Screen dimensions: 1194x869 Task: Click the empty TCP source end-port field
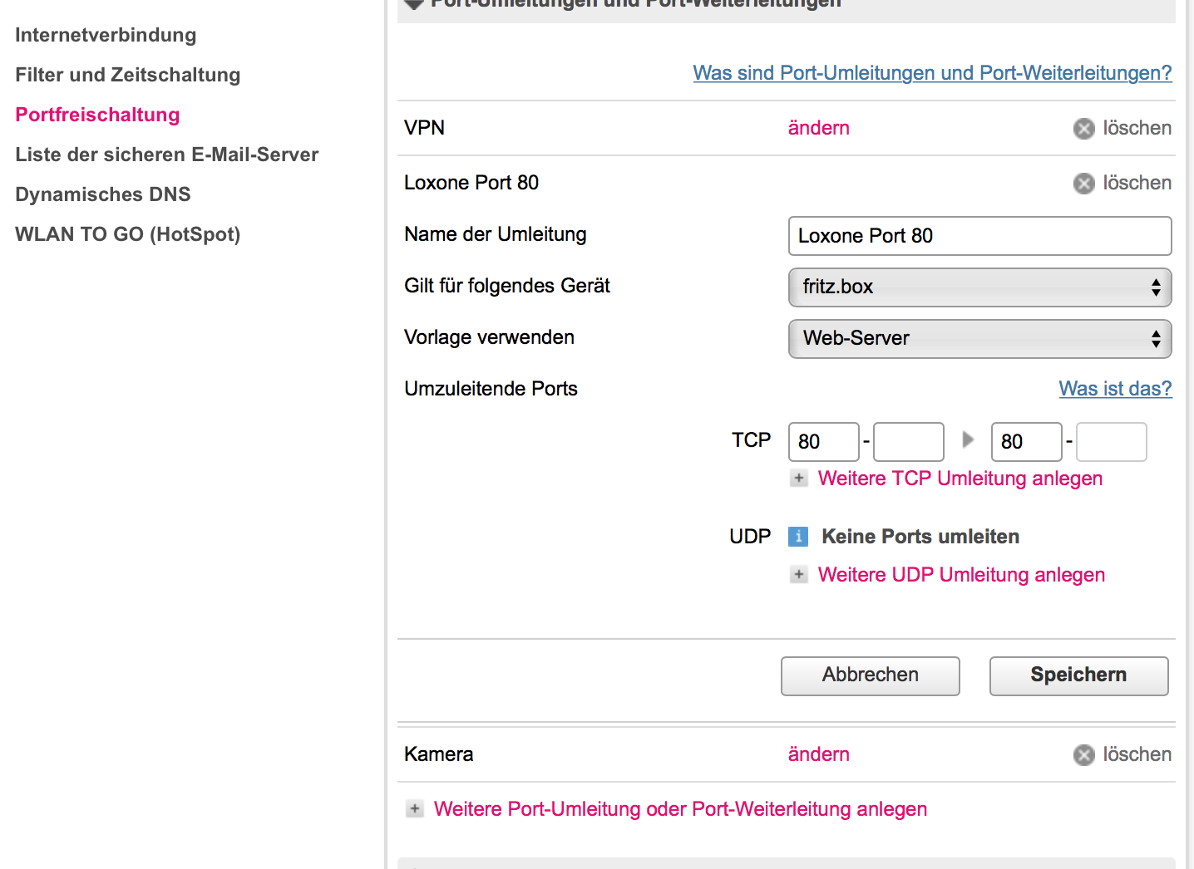[x=908, y=442]
